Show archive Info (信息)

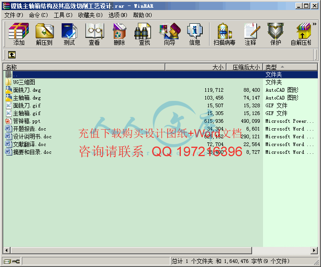pyautogui.click(x=195, y=34)
